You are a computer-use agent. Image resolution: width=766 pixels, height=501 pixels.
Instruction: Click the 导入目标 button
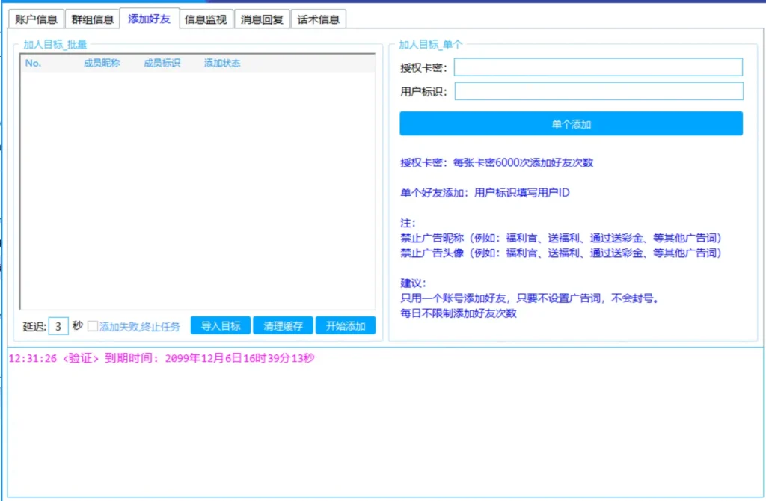[x=221, y=326]
